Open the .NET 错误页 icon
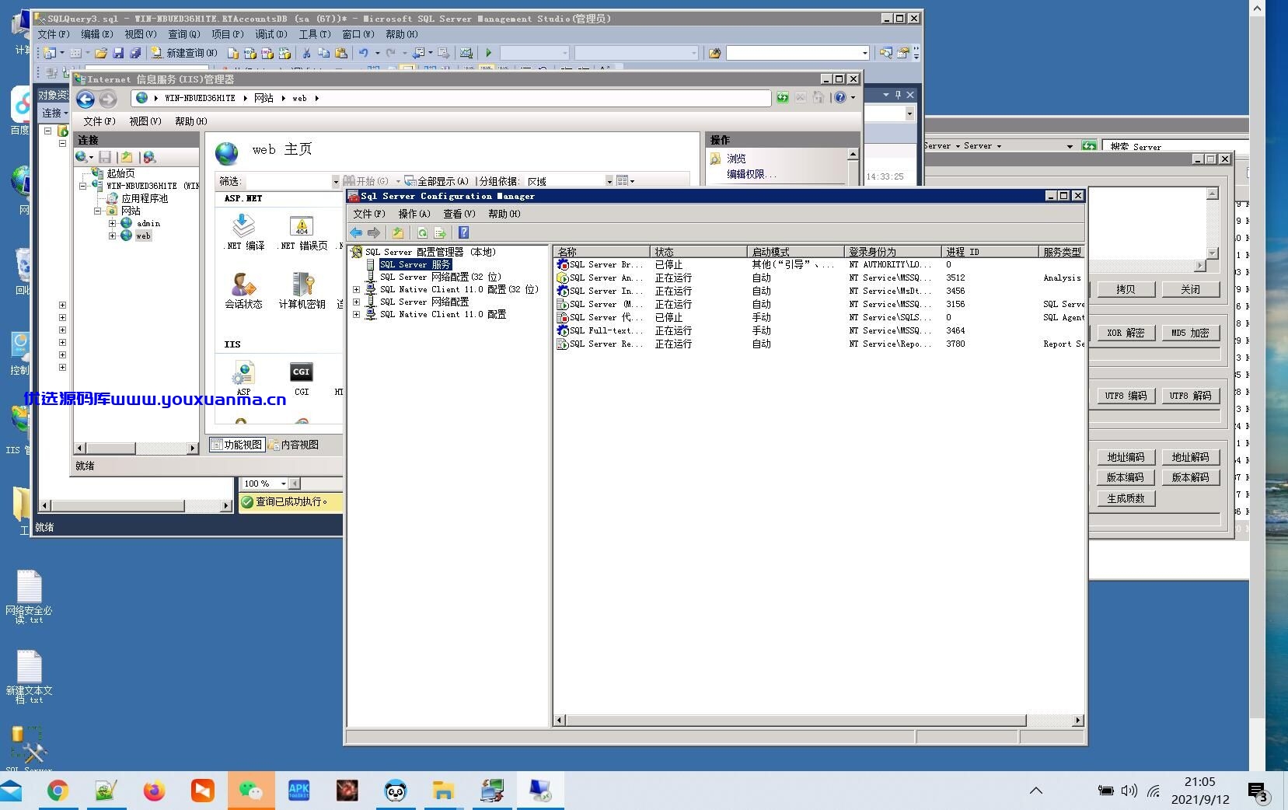 coord(302,232)
